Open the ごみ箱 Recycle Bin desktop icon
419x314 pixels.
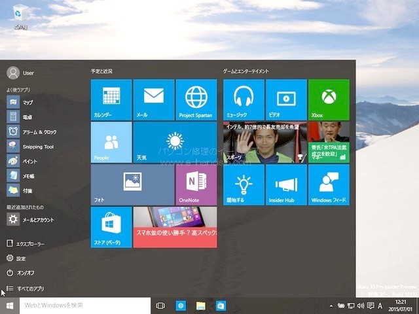[x=20, y=16]
